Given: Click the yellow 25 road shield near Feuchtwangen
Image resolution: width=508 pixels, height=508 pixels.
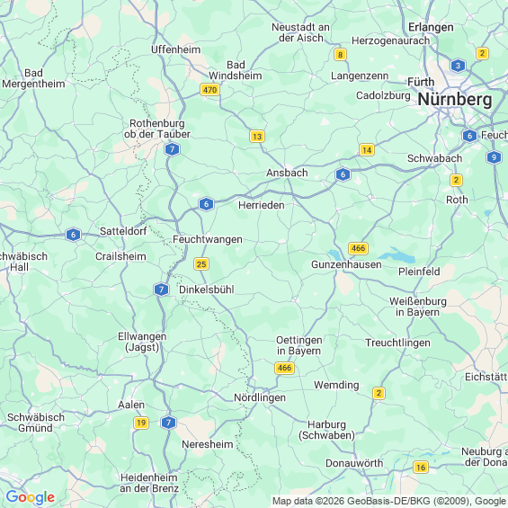Looking at the screenshot, I should 201,264.
